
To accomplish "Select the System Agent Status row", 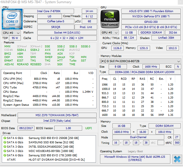I will (49, 105).
